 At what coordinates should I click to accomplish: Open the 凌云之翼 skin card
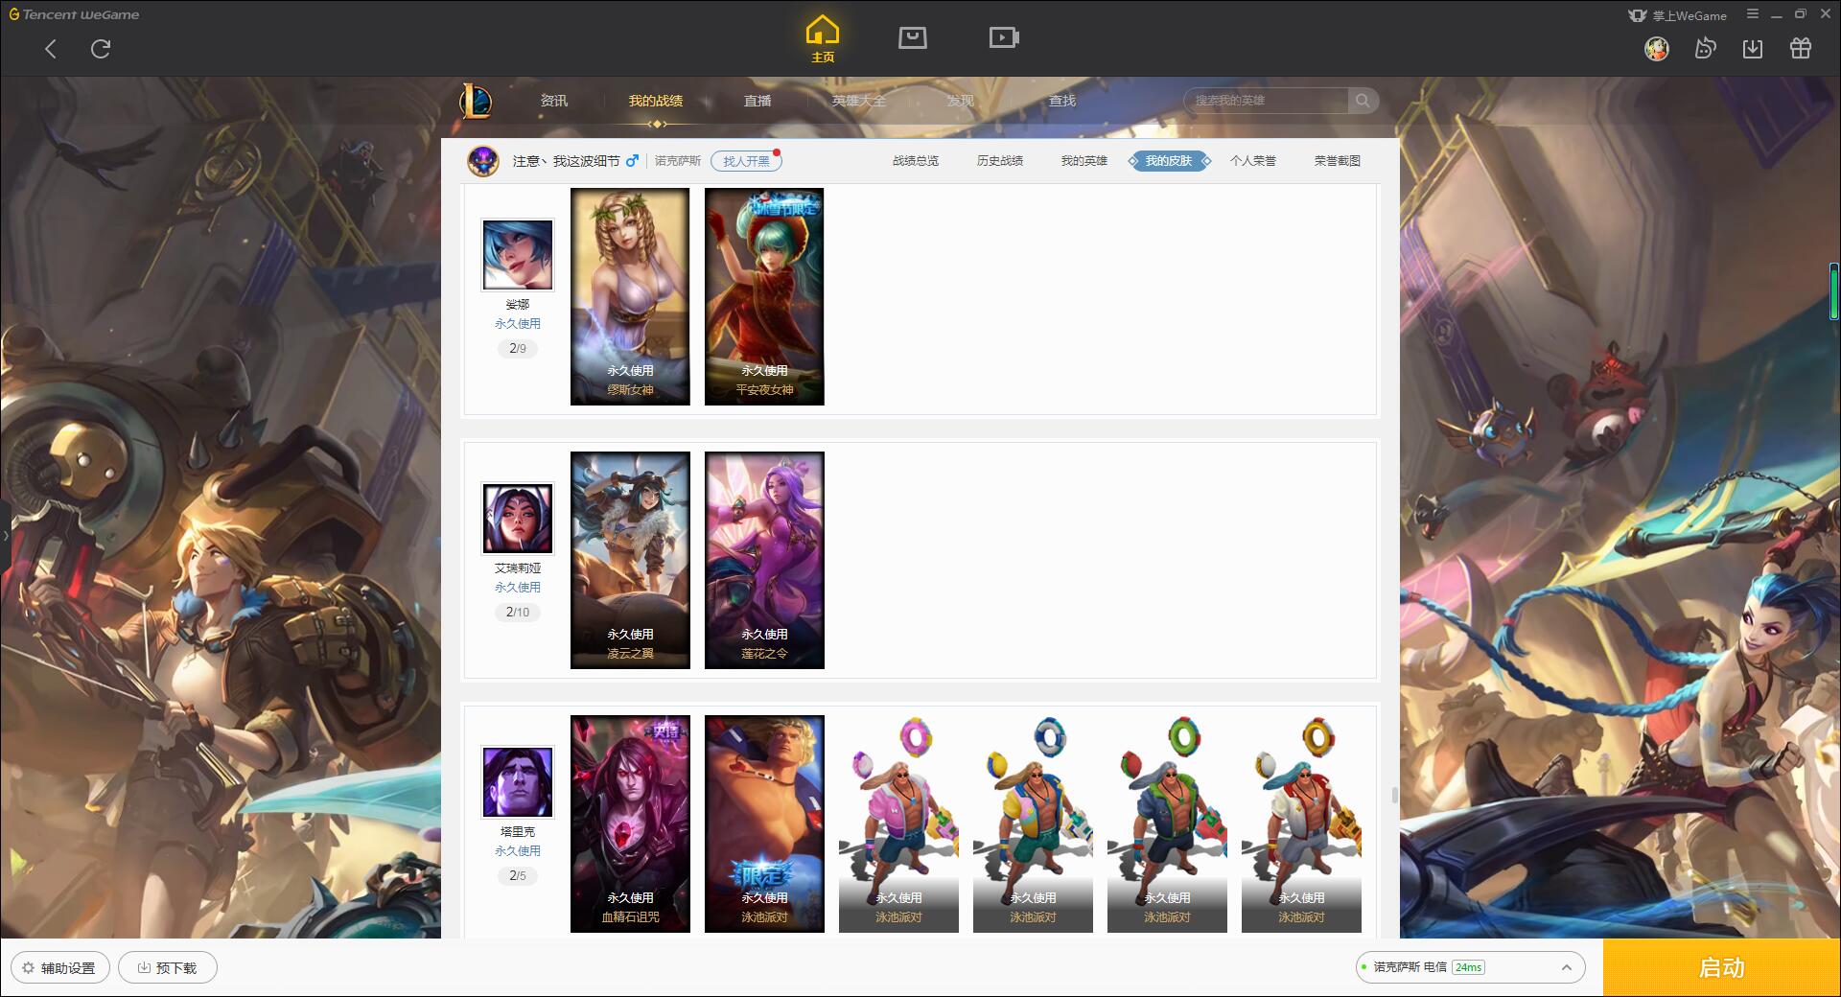pyautogui.click(x=630, y=560)
